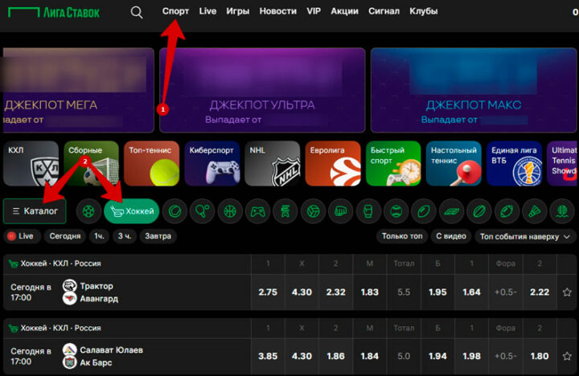Viewport: 579px width, 376px height.
Task: Add Salavat Yulaev–Ak Bars to favorites star
Action: (567, 357)
